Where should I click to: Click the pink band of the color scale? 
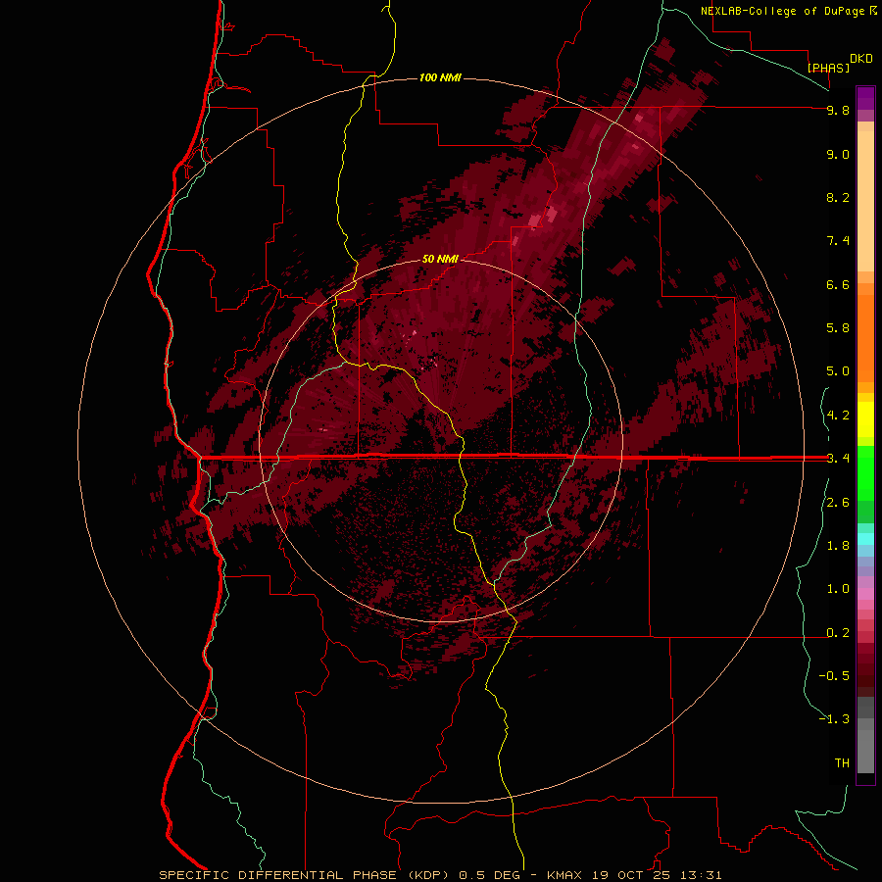pyautogui.click(x=865, y=594)
